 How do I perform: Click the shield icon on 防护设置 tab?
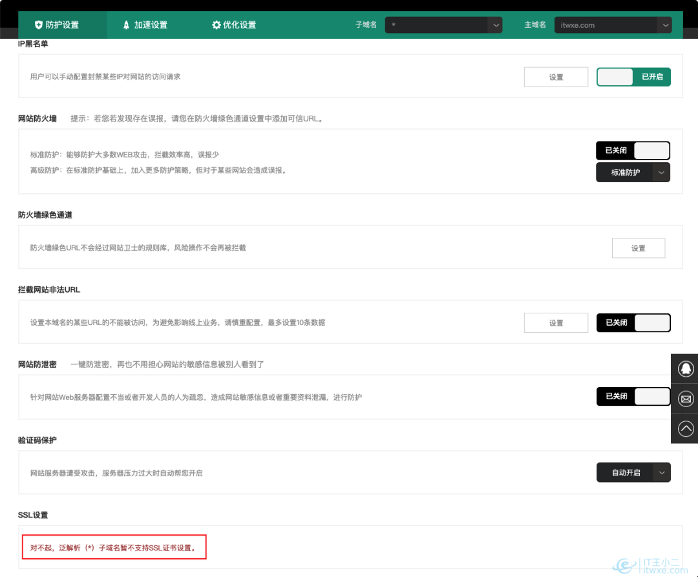tap(39, 25)
